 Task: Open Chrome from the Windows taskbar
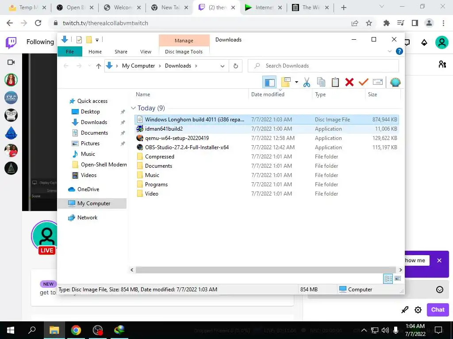click(76, 330)
